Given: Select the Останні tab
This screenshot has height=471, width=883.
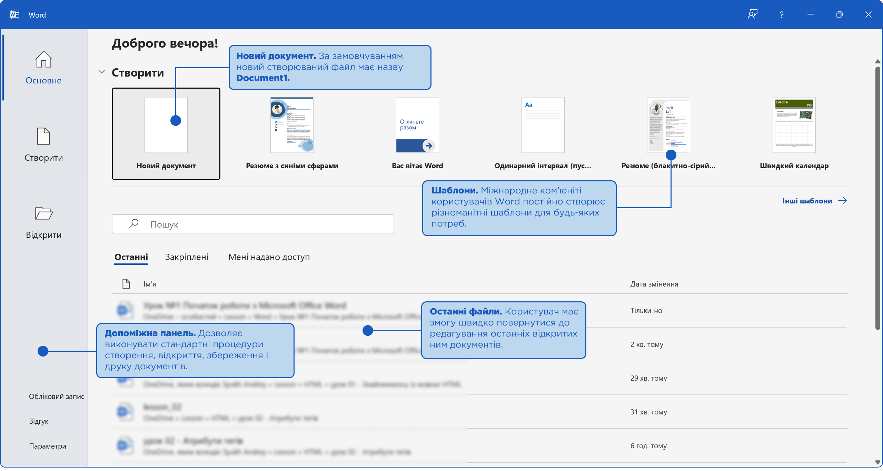Looking at the screenshot, I should point(131,257).
